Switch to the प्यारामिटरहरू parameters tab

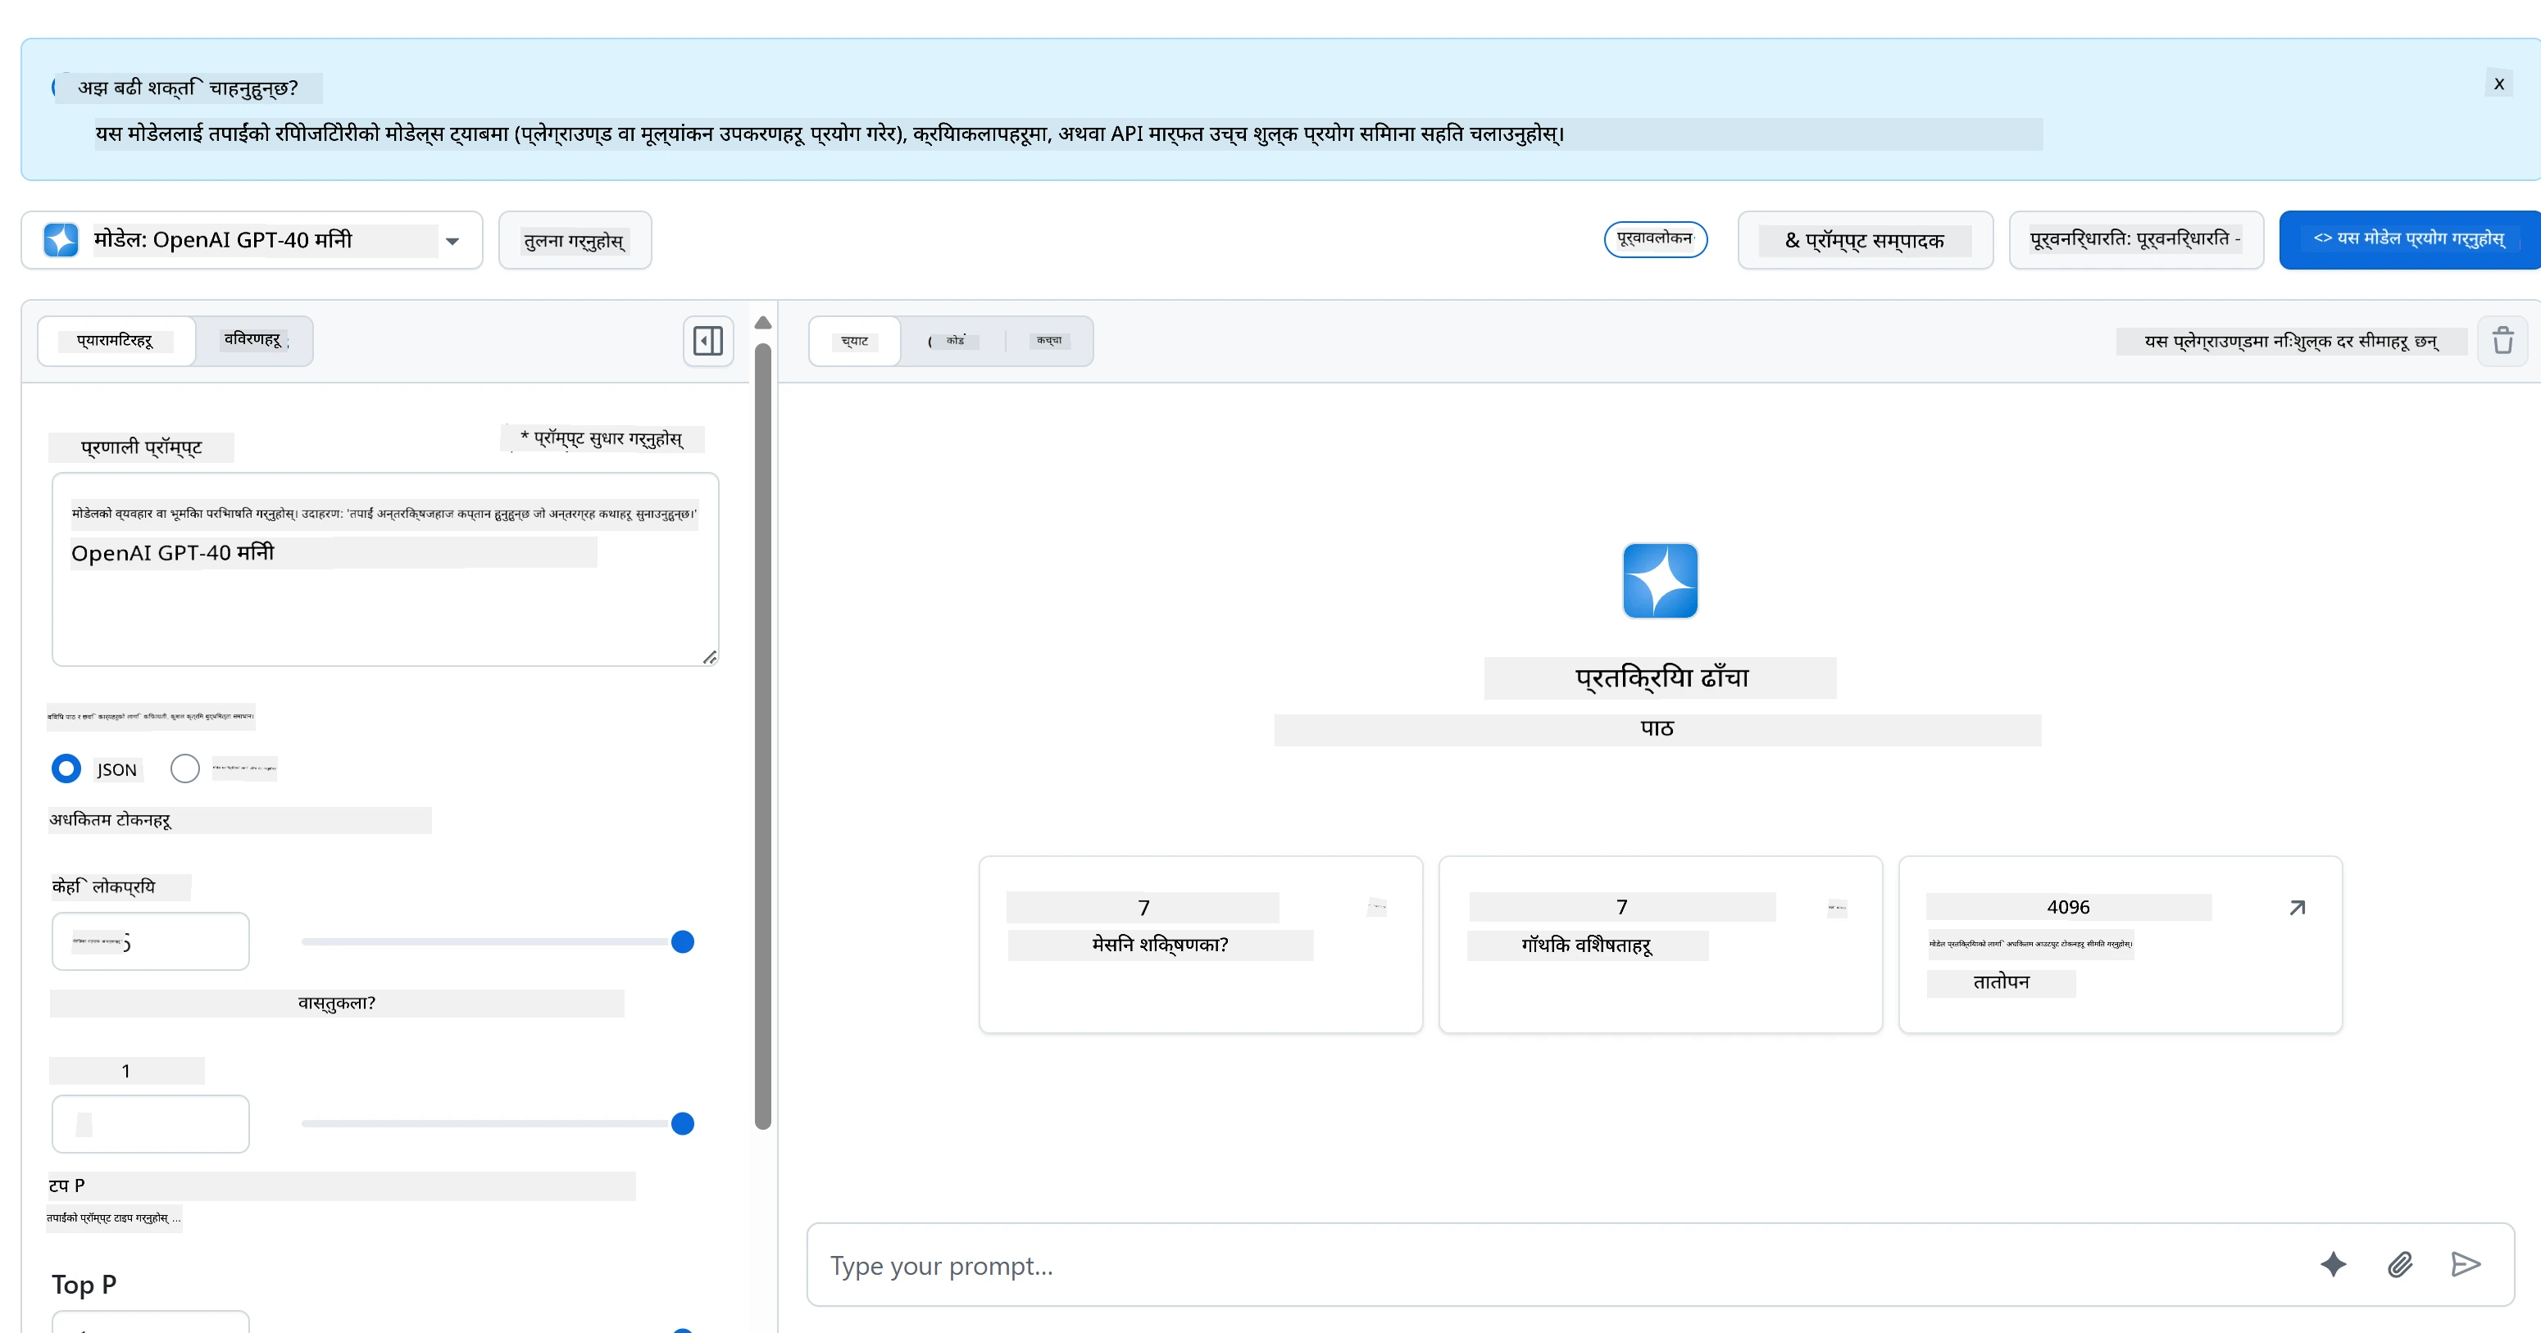click(116, 341)
